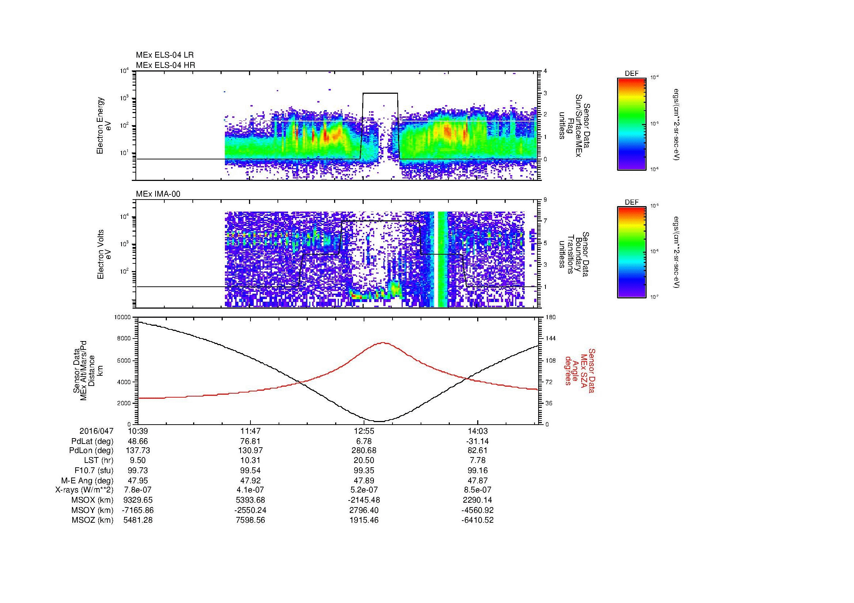Click PdLat value 76.81
Image resolution: width=854 pixels, height=603 pixels.
point(251,441)
